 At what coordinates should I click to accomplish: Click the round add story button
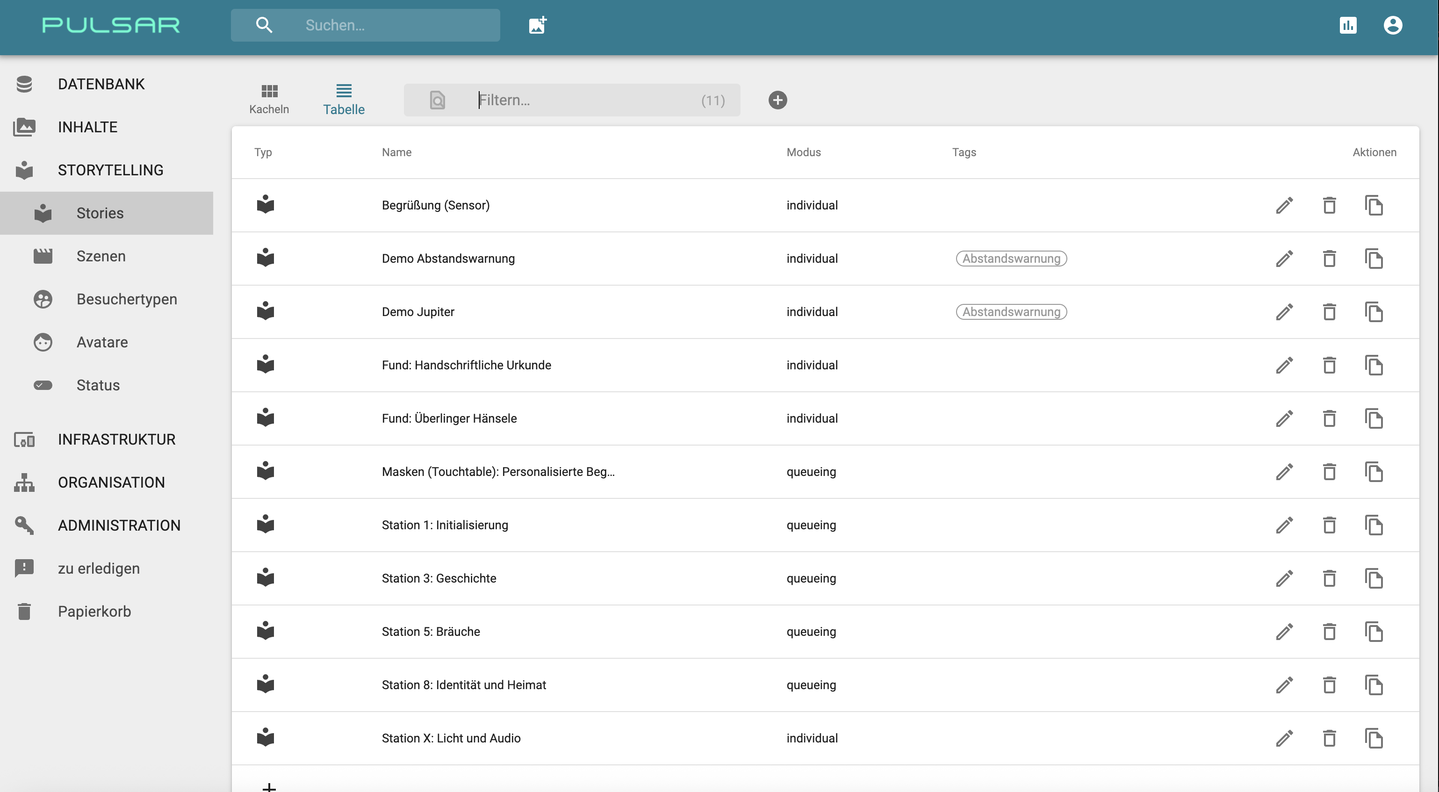click(x=777, y=100)
